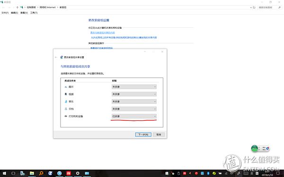Click the 取消 button in the dialog

coord(159,135)
